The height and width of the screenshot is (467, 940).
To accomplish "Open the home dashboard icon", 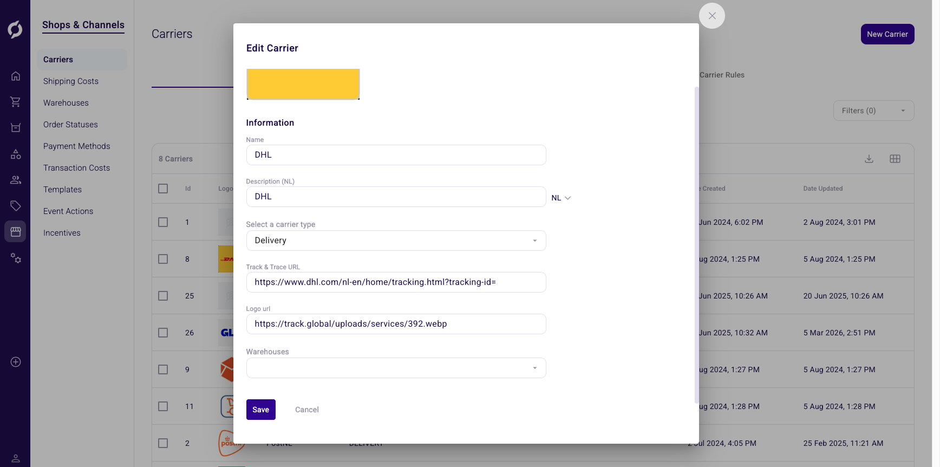I will tap(16, 76).
